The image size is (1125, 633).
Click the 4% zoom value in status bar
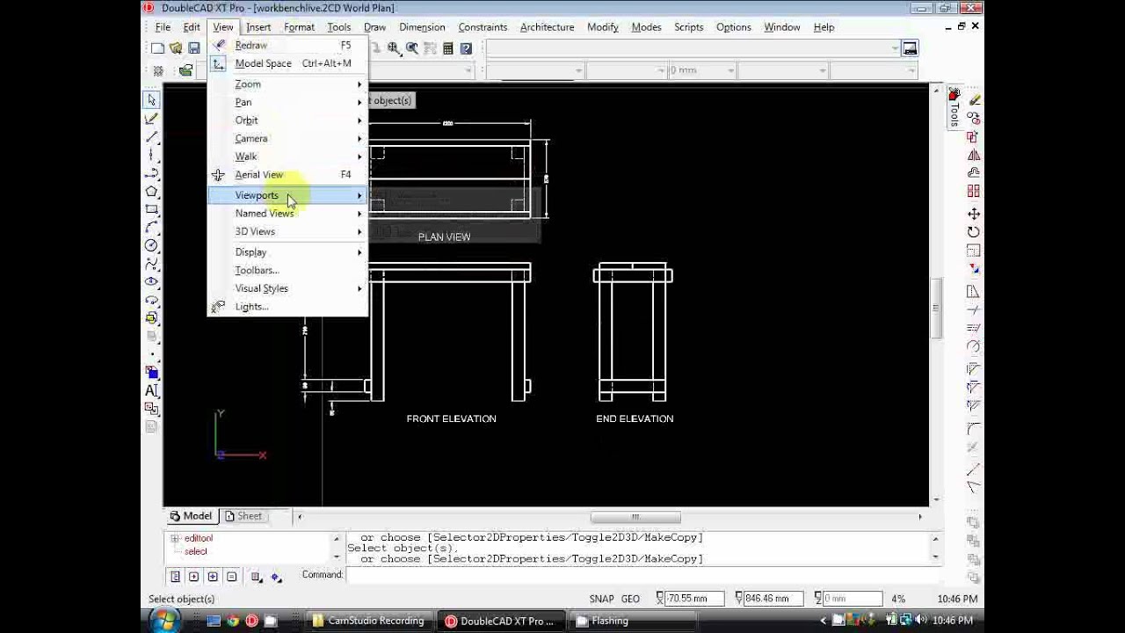[x=898, y=599]
